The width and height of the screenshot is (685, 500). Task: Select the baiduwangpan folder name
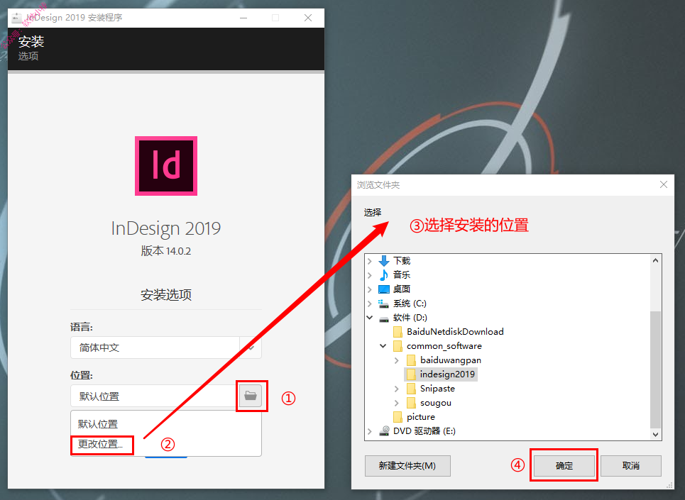pos(451,360)
